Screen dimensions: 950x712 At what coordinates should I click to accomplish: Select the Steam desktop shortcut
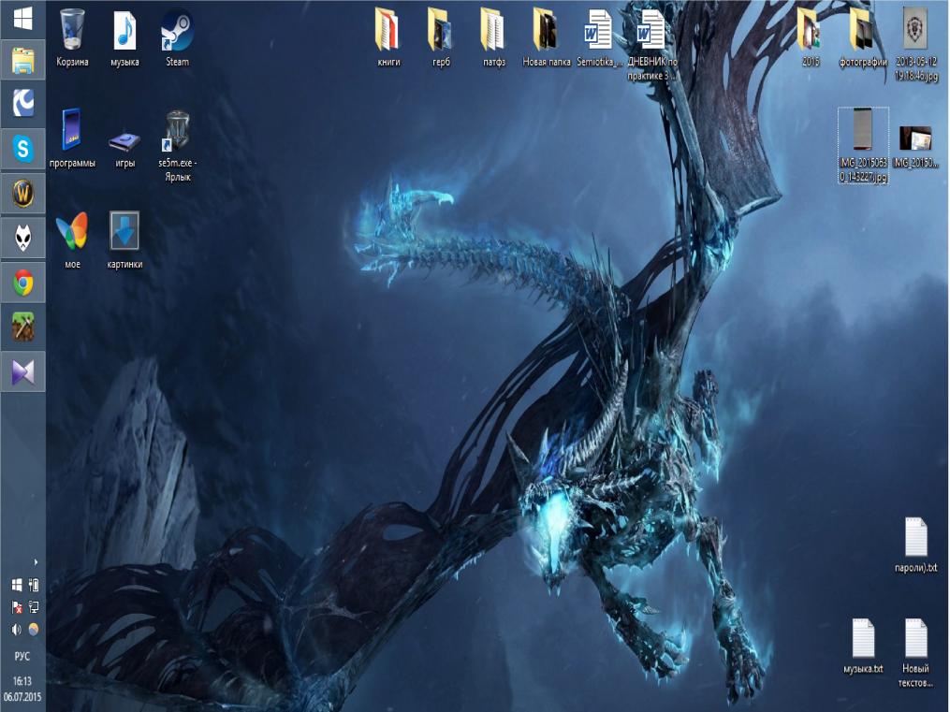tap(177, 36)
